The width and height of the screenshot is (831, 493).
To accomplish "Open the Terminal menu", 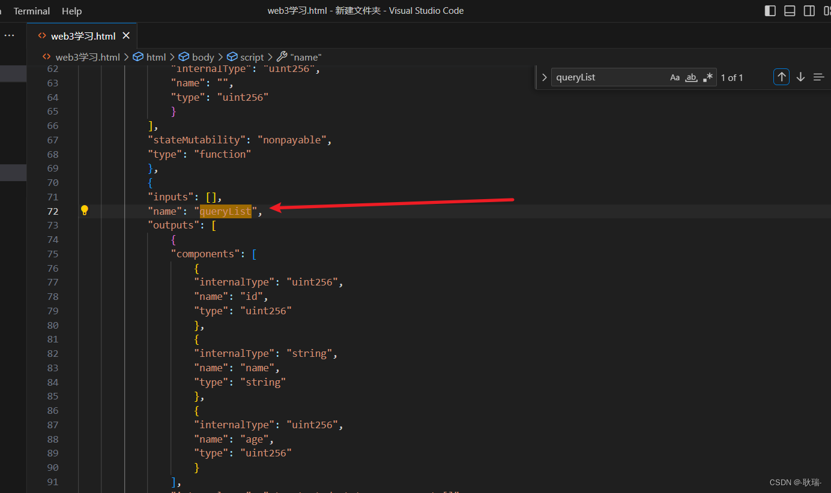I will coord(32,11).
